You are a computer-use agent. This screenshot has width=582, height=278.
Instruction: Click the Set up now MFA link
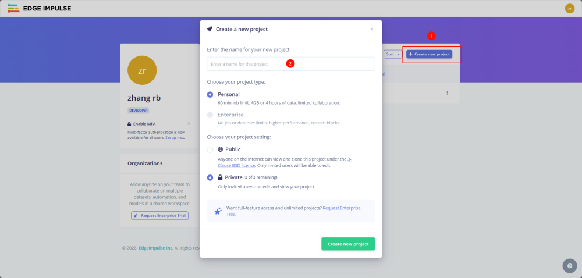175,137
